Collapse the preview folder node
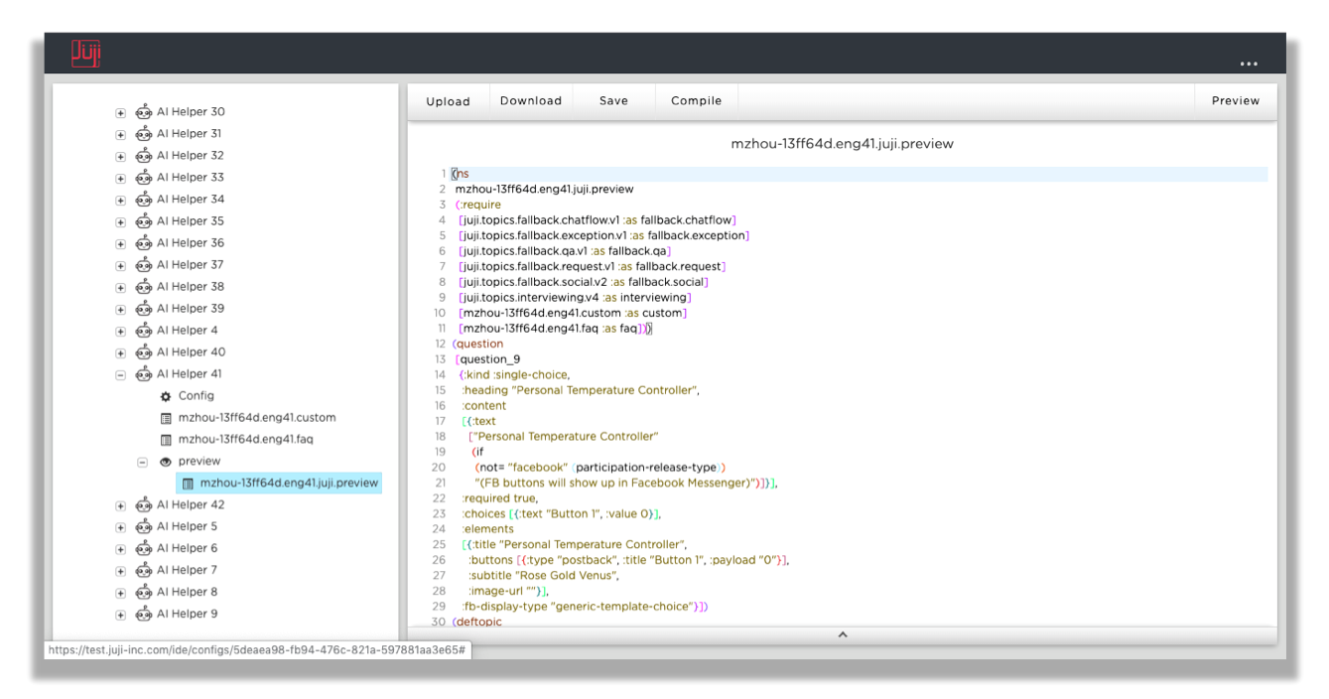Image resolution: width=1329 pixels, height=699 pixels. tap(142, 462)
